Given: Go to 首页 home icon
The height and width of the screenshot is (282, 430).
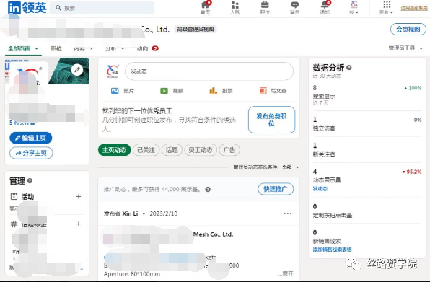Looking at the screenshot, I should pyautogui.click(x=206, y=8).
